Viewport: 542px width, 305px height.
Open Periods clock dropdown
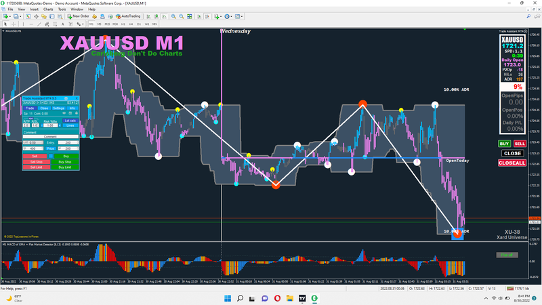click(x=228, y=16)
